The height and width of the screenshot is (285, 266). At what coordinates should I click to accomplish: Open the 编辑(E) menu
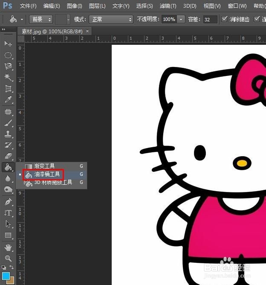(52, 6)
